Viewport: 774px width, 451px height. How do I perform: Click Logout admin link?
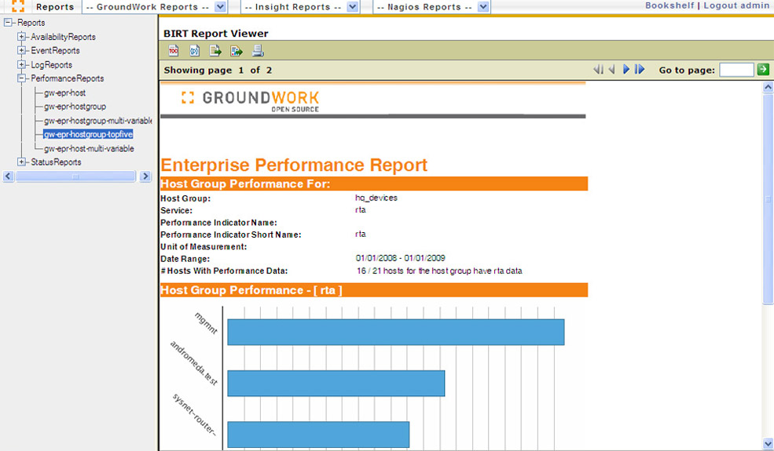click(x=736, y=5)
